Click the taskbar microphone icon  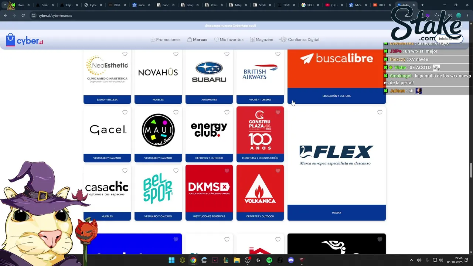[x=427, y=260]
